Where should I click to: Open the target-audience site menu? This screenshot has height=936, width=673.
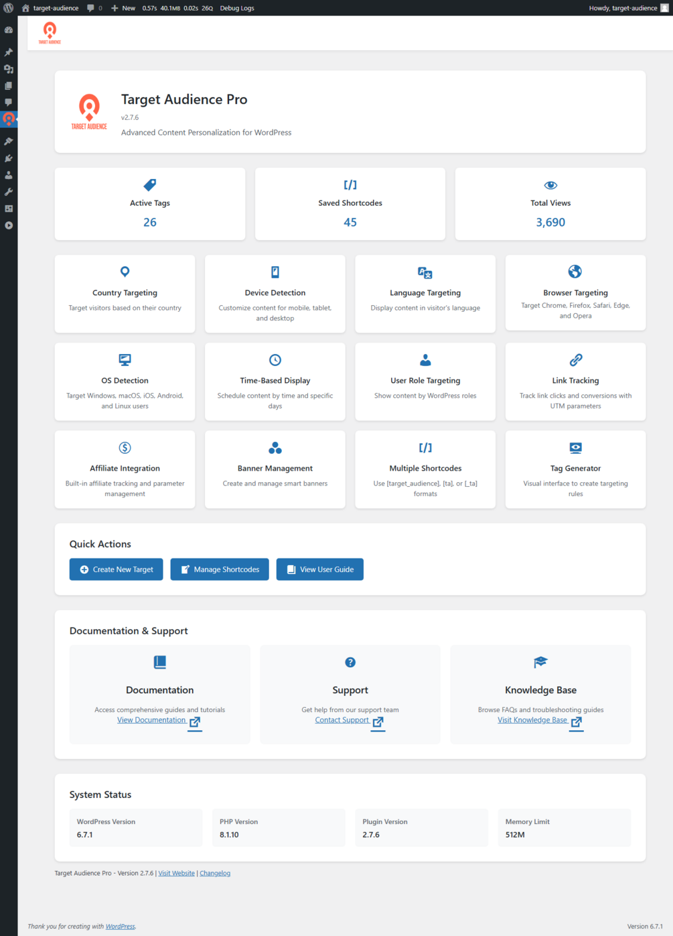tap(50, 8)
